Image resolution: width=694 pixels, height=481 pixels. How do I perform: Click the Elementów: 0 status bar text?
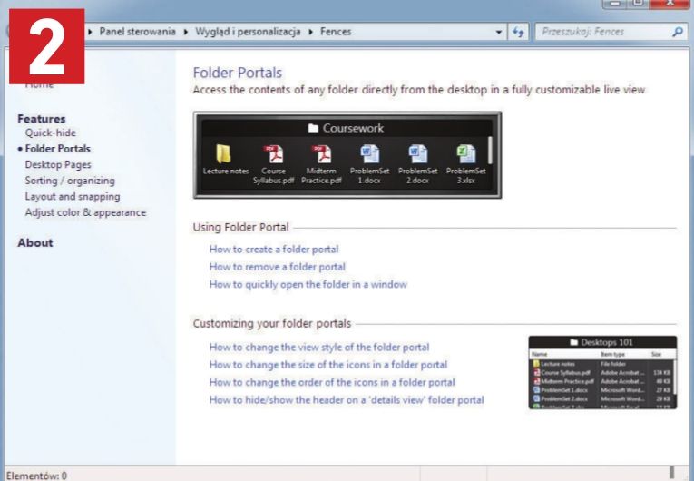[x=36, y=476]
